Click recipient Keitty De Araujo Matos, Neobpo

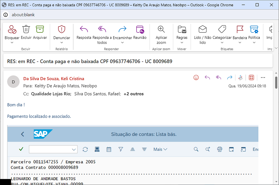tap(66, 86)
